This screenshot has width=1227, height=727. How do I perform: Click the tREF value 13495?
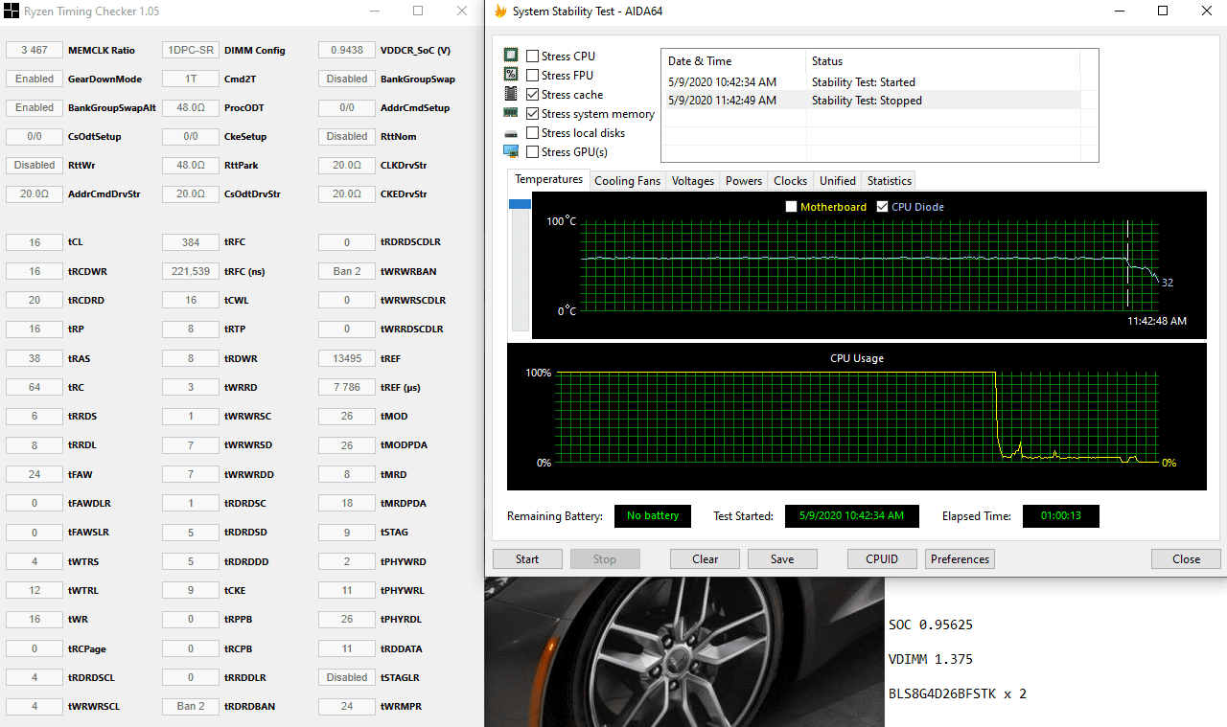pos(347,358)
